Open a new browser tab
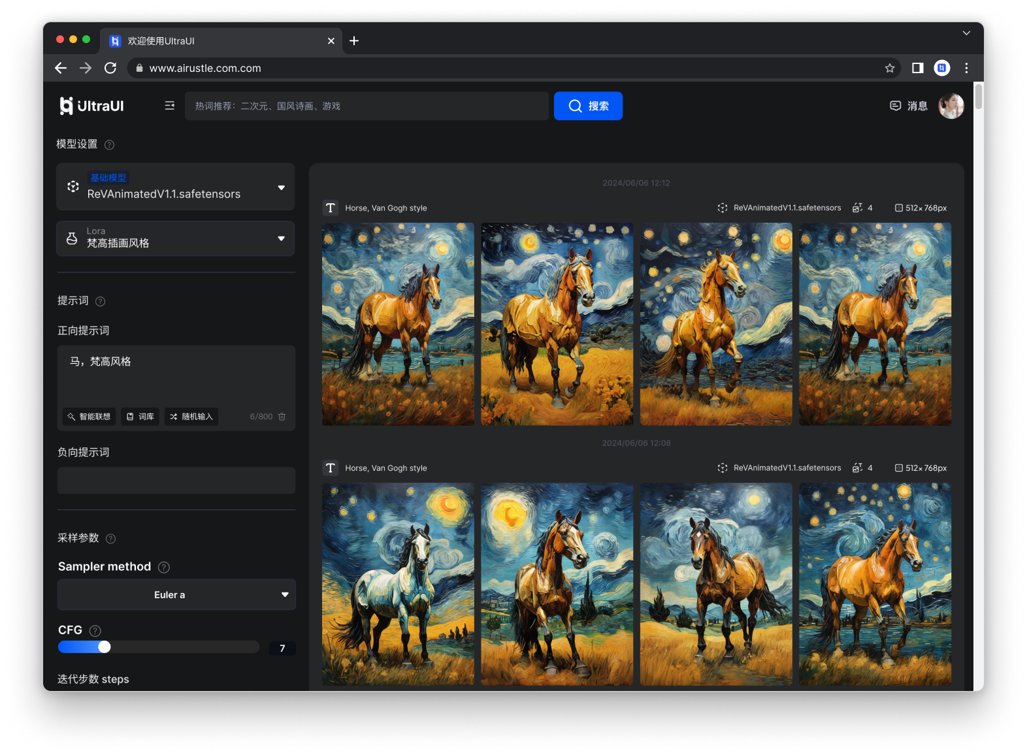The width and height of the screenshot is (1027, 755). point(354,40)
